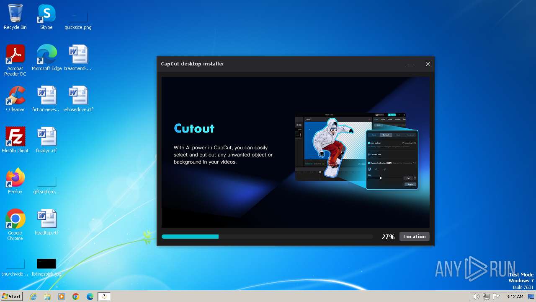This screenshot has width=536, height=302.
Task: Select the headtop.rtf document
Action: pos(46,222)
